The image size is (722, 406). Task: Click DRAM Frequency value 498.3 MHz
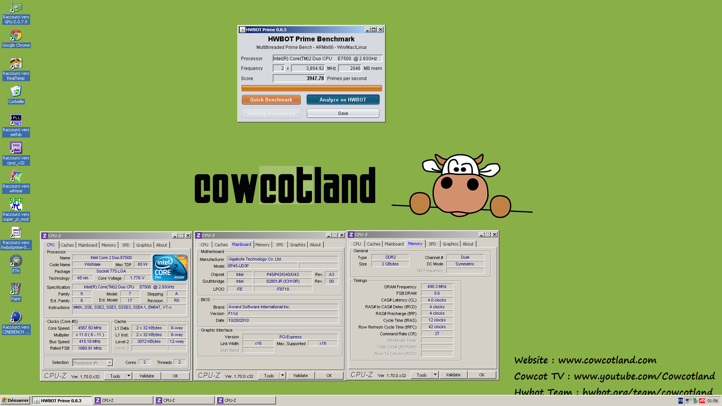(x=437, y=286)
